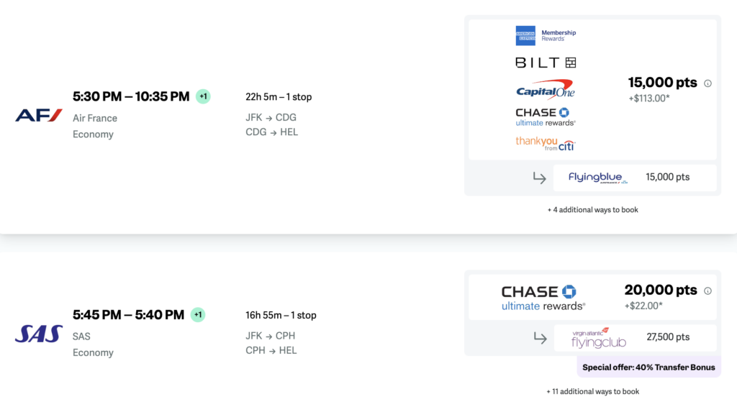737x412 pixels.
Task: Click the American Express Membership Rewards logo
Action: click(545, 35)
